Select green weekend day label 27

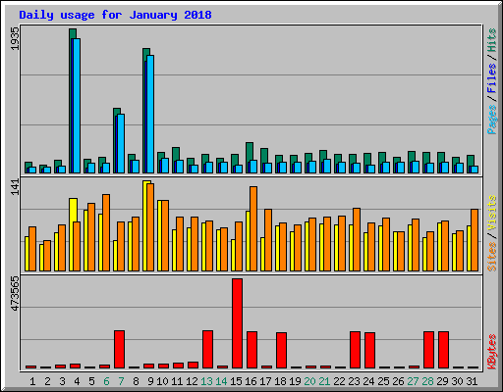413,381
